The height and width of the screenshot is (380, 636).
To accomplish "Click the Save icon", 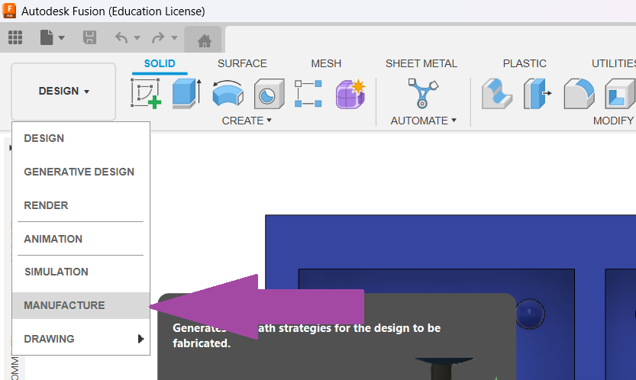I will pyautogui.click(x=89, y=37).
